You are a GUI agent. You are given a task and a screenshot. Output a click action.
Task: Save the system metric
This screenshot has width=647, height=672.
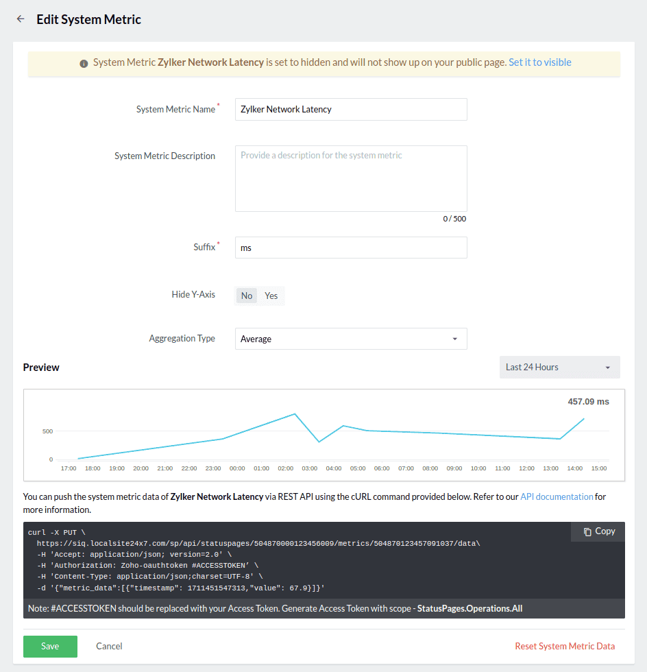[50, 646]
